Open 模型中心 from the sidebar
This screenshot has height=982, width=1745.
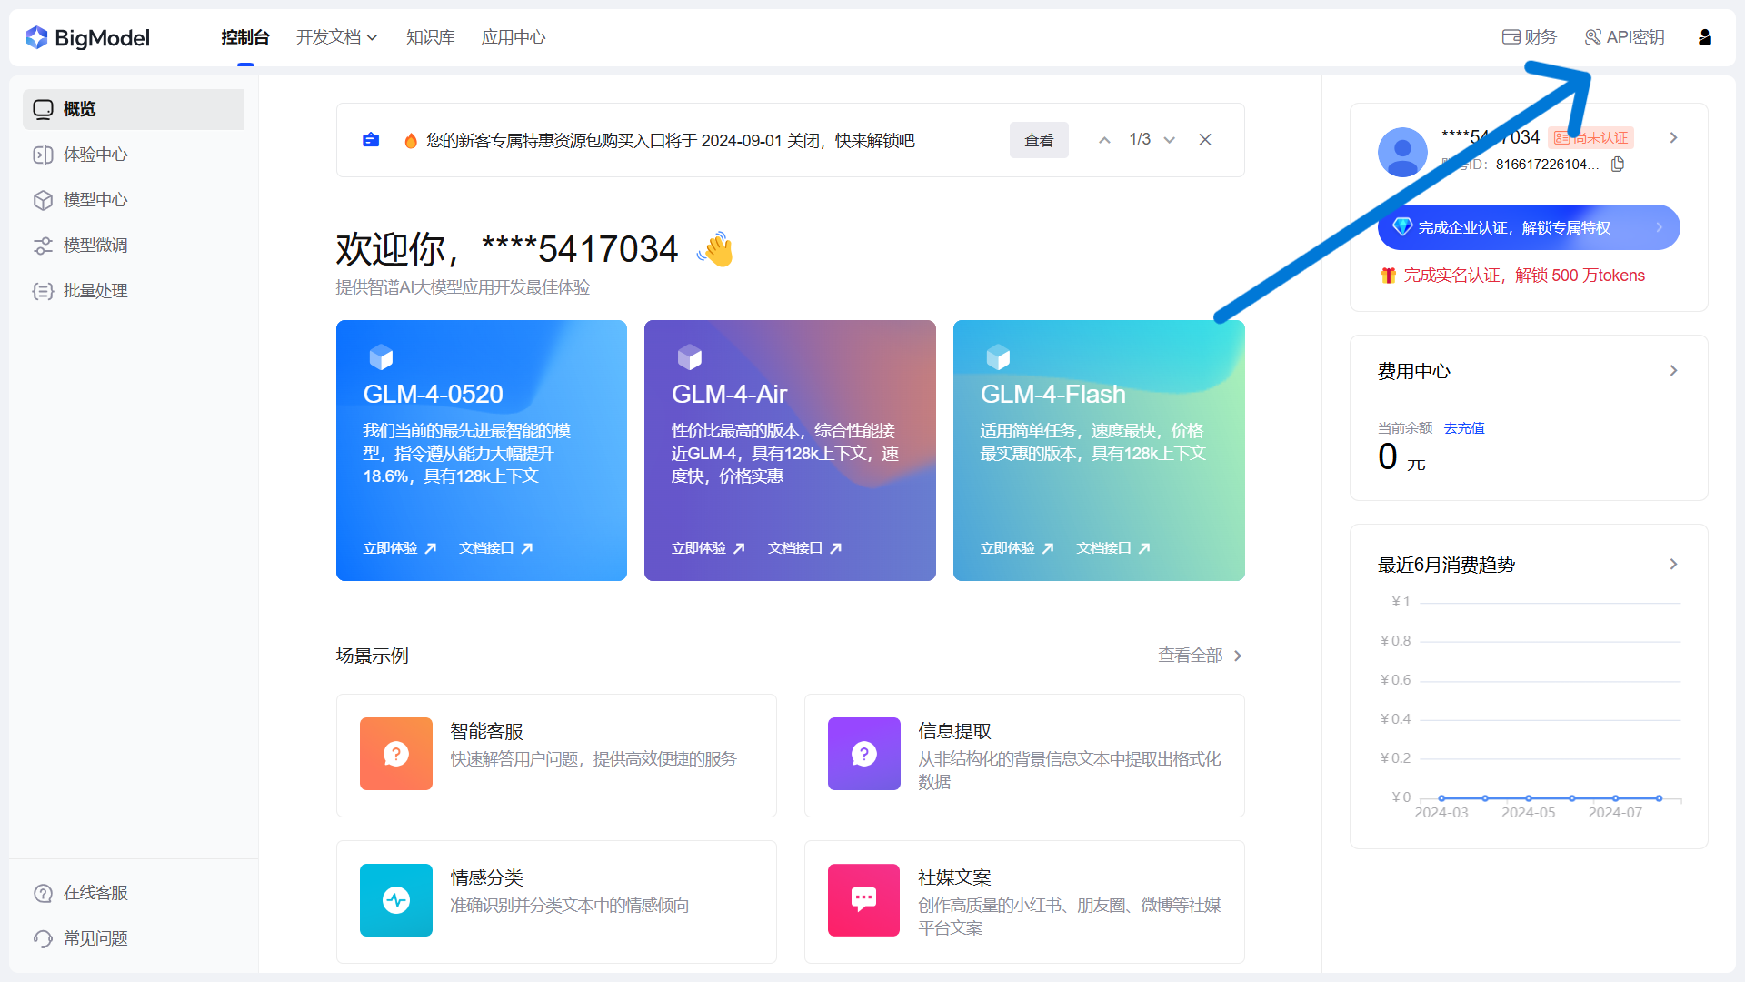tap(134, 200)
